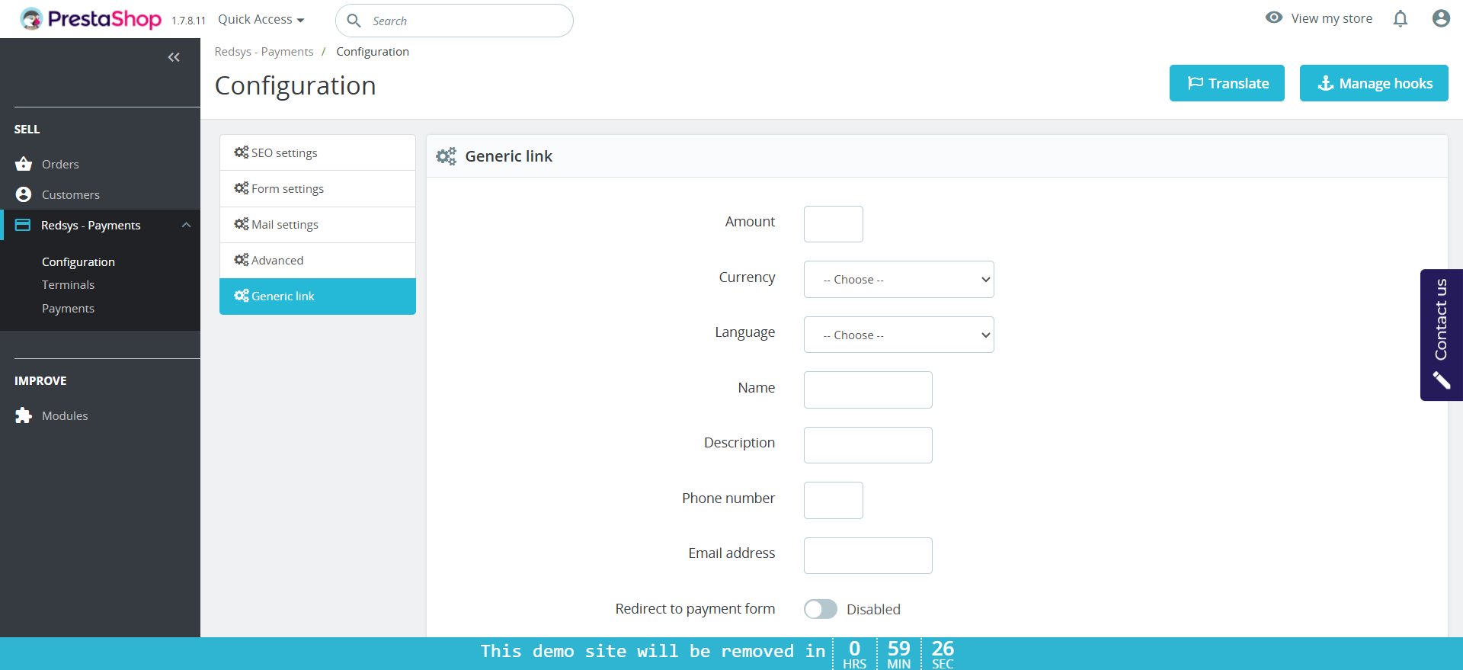
Task: Go to Configuration submenu item
Action: (78, 261)
